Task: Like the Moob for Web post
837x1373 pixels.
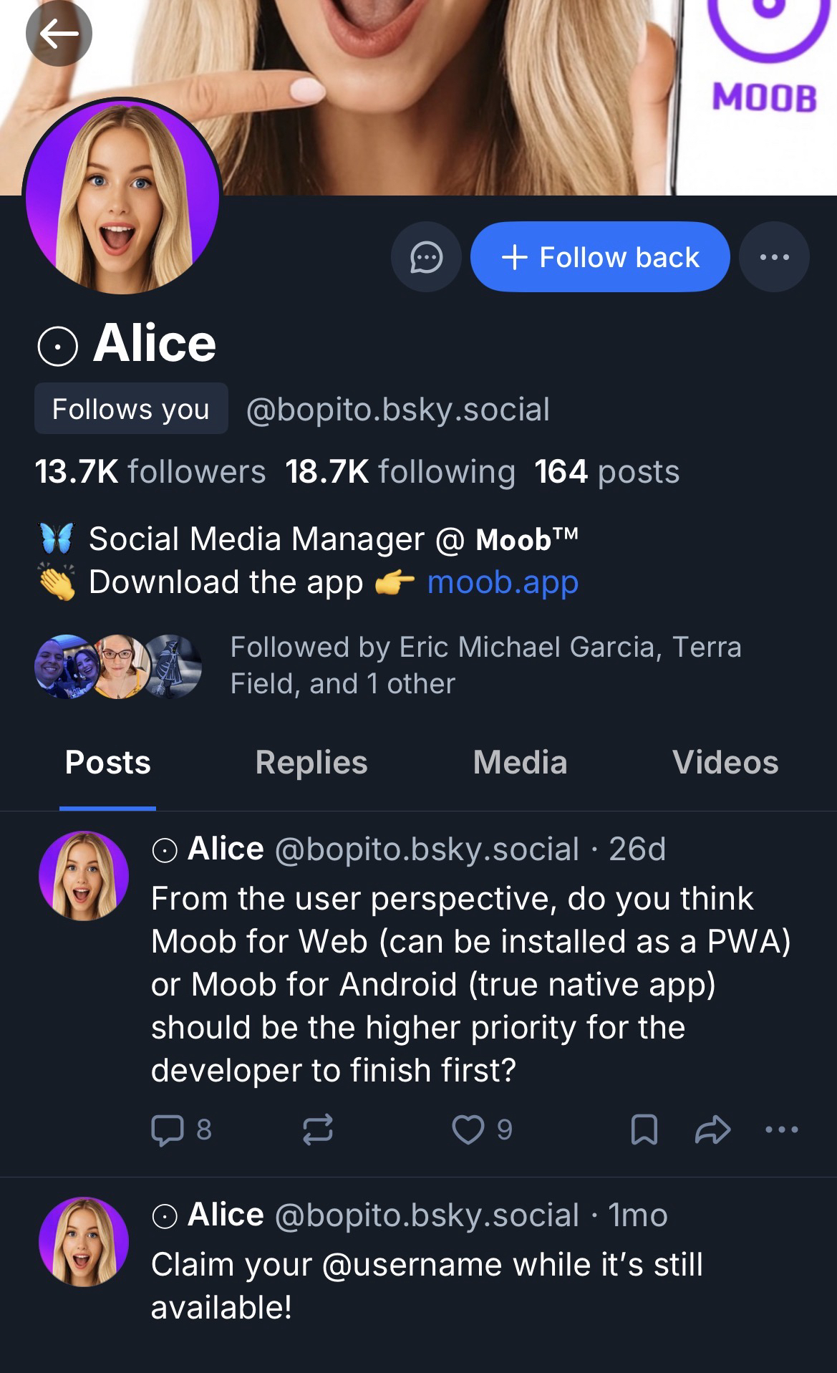Action: [x=468, y=1129]
